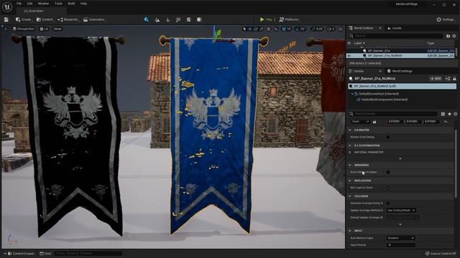Open the viewport options hamburger menu
This screenshot has height=258, width=460.
tap(6, 29)
